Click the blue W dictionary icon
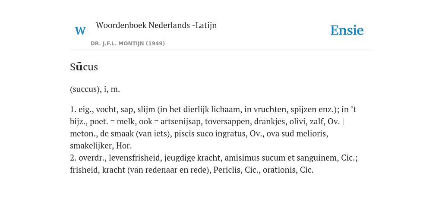Image resolution: width=442 pixels, height=221 pixels. tap(80, 31)
